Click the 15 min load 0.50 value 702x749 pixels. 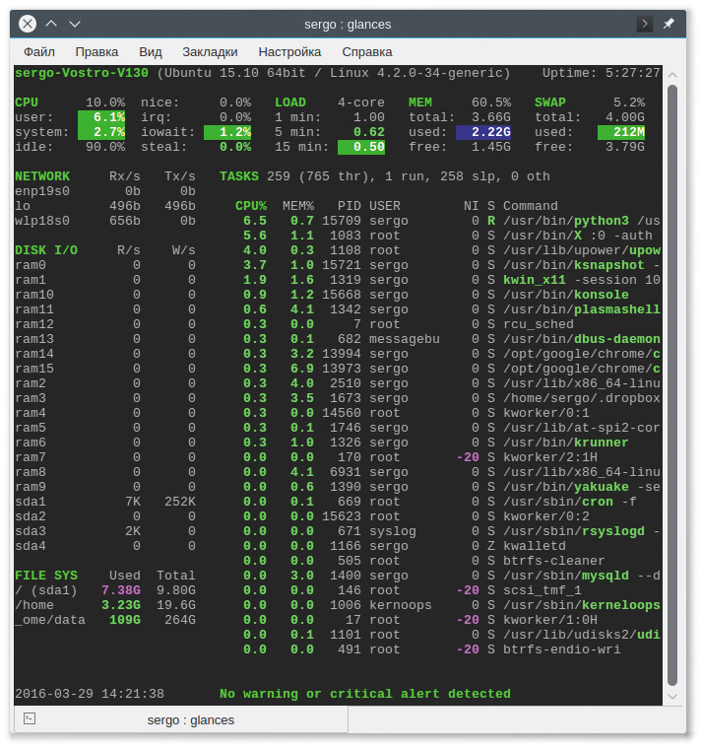(x=361, y=147)
